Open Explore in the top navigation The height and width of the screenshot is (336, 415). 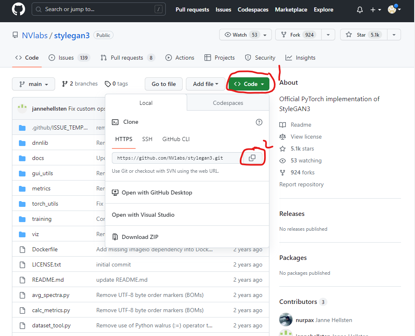tap(323, 9)
